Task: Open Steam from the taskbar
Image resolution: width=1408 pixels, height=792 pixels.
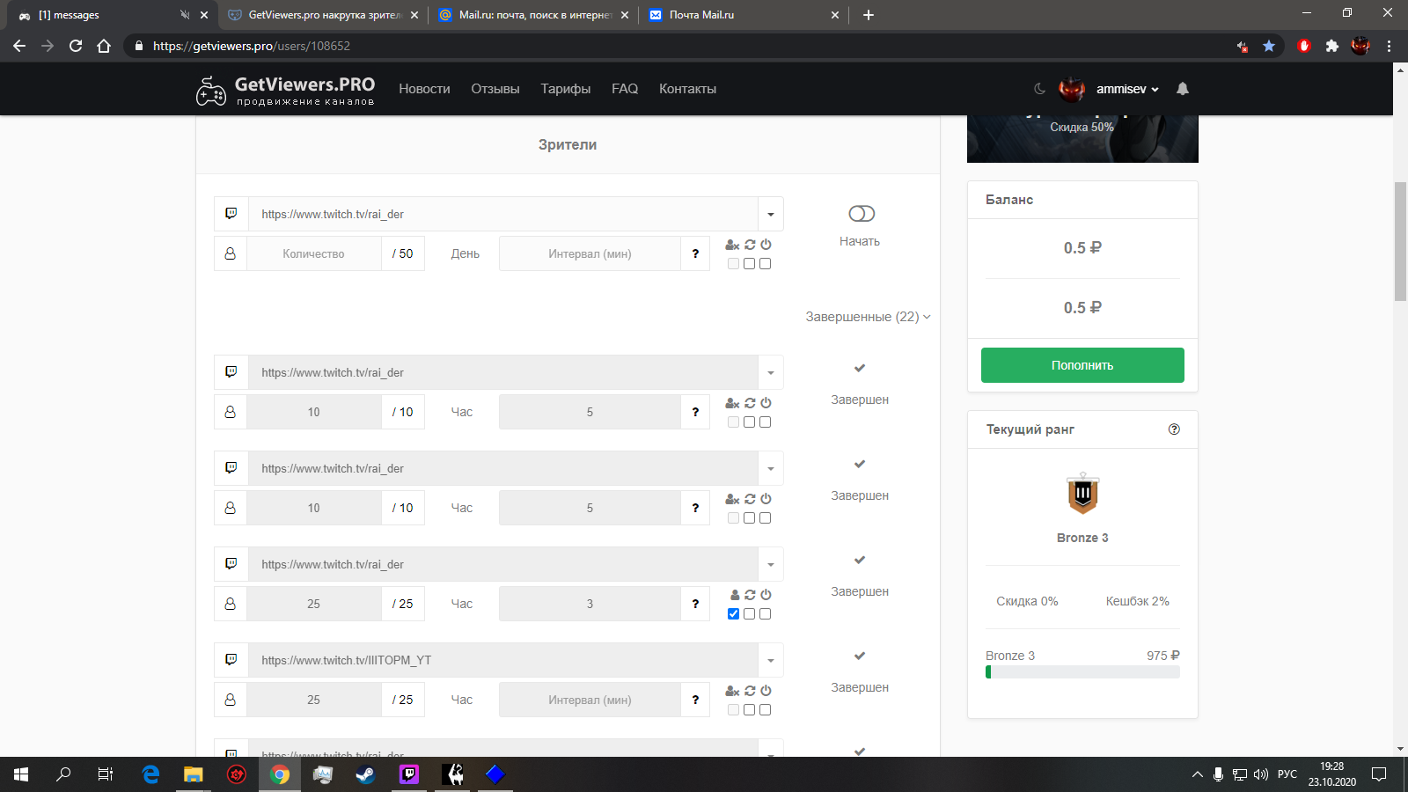Action: click(x=365, y=774)
